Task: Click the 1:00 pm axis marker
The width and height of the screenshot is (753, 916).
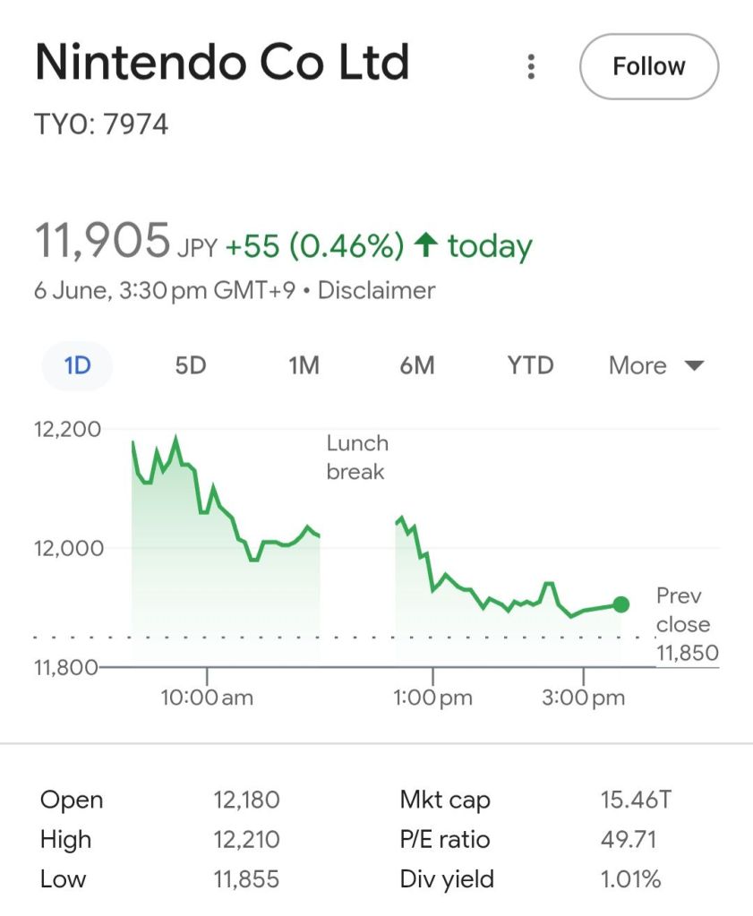Action: 432,698
